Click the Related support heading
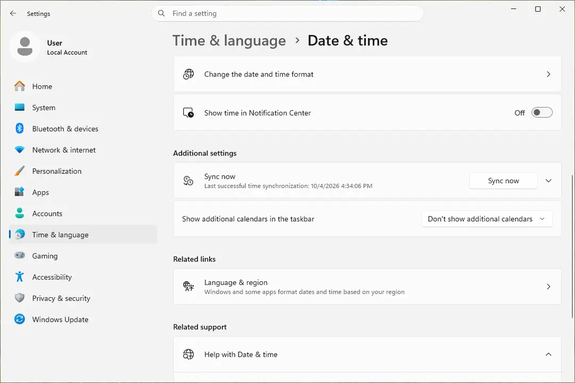This screenshot has width=575, height=383. click(200, 327)
